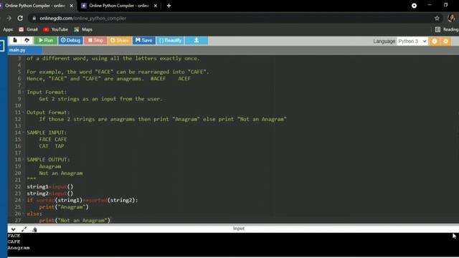Image resolution: width=459 pixels, height=258 pixels.
Task: Click the orange info icon beside Language
Action: point(435,42)
